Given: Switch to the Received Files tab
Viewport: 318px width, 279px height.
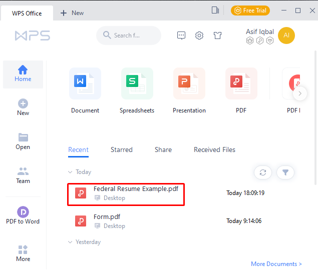Looking at the screenshot, I should [214, 150].
